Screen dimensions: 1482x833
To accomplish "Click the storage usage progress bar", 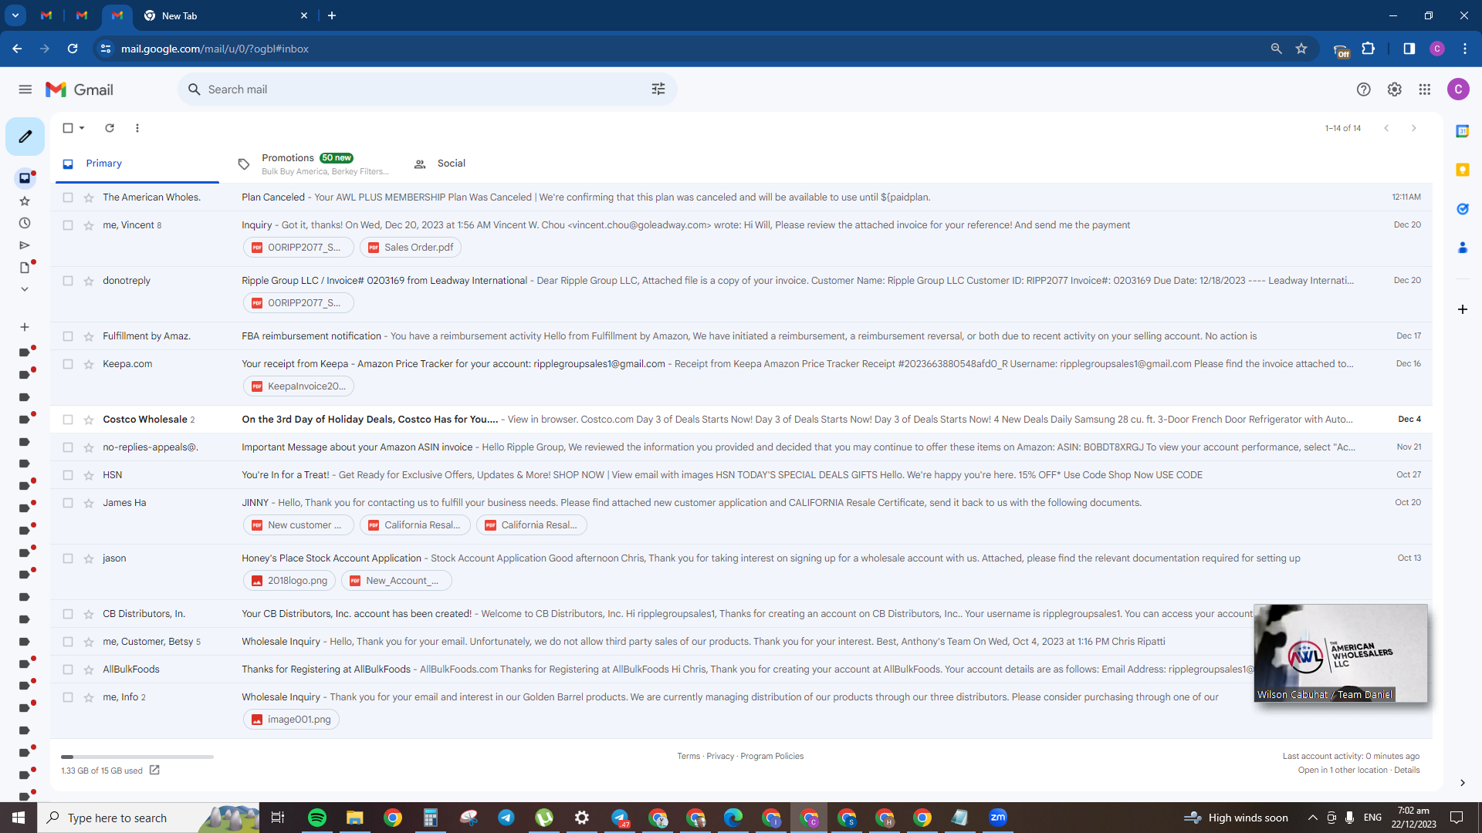I will (137, 757).
